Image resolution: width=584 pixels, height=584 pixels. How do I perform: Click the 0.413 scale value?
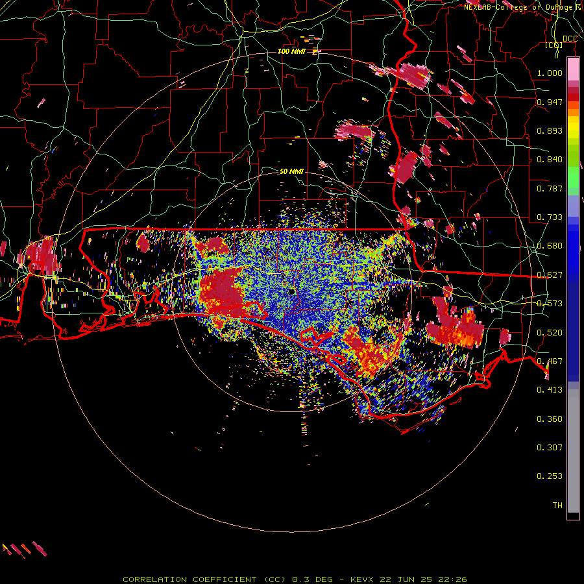coord(550,390)
